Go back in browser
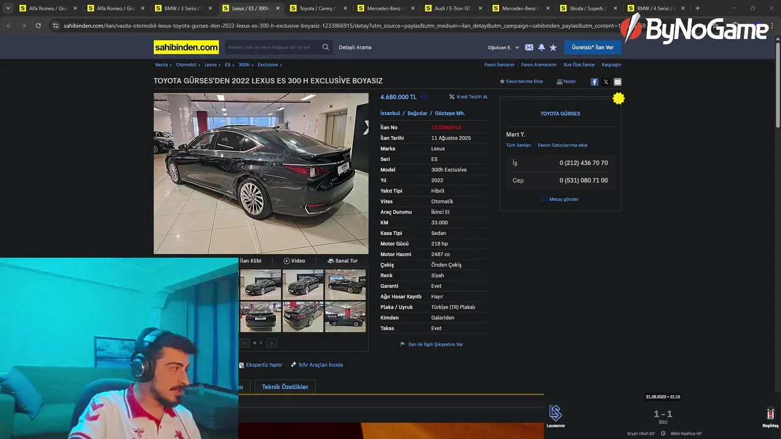The image size is (781, 439). coord(9,26)
